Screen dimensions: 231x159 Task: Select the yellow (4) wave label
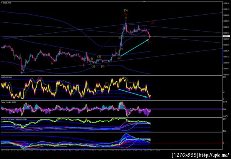(103, 66)
